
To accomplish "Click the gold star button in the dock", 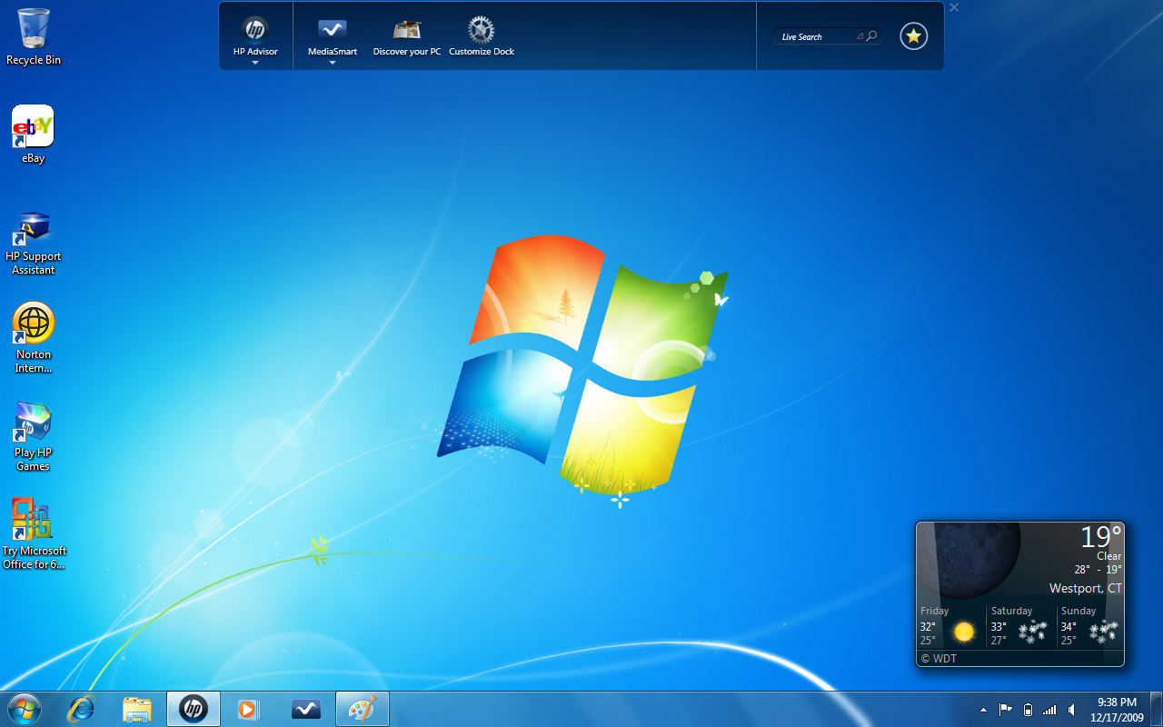I will (x=914, y=36).
